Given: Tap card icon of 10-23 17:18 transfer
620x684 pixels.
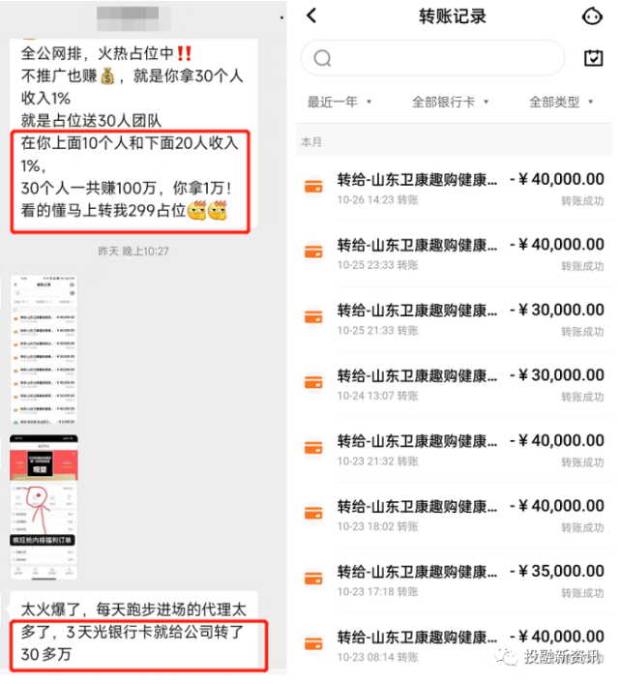Looking at the screenshot, I should (313, 579).
